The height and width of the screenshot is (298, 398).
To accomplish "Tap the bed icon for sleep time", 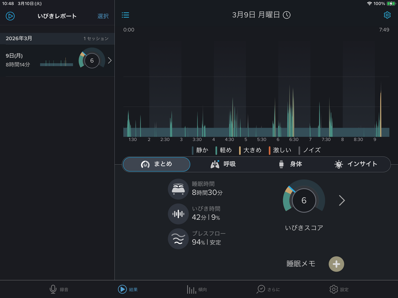I will (178, 189).
